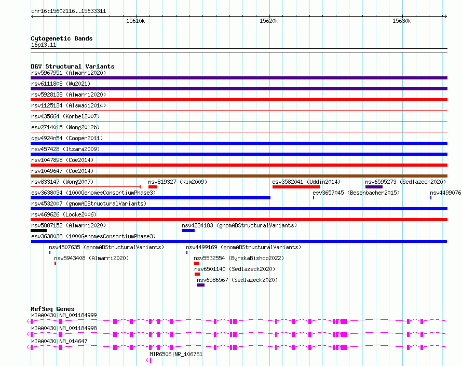The image size is (462, 366).
Task: Click the RefSeq Genes track title
Action: click(x=52, y=309)
